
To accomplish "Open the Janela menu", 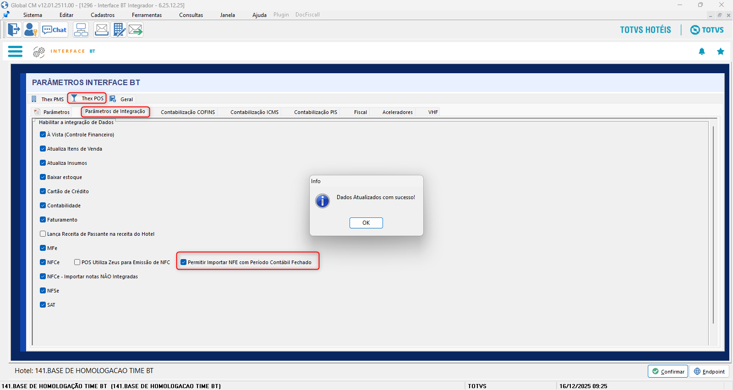I will 227,15.
